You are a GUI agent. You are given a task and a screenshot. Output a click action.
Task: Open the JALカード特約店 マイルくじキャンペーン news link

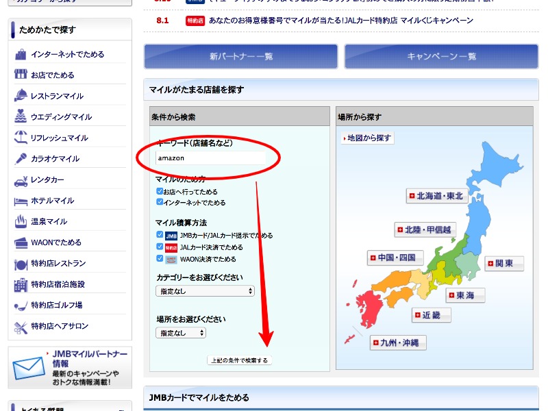point(341,21)
